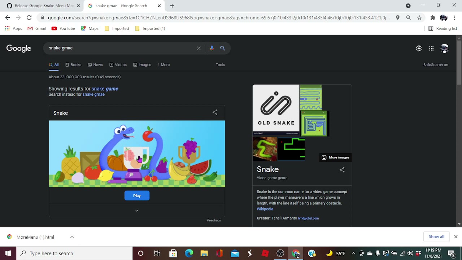Click Show all downloads
The height and width of the screenshot is (260, 462).
(x=436, y=237)
